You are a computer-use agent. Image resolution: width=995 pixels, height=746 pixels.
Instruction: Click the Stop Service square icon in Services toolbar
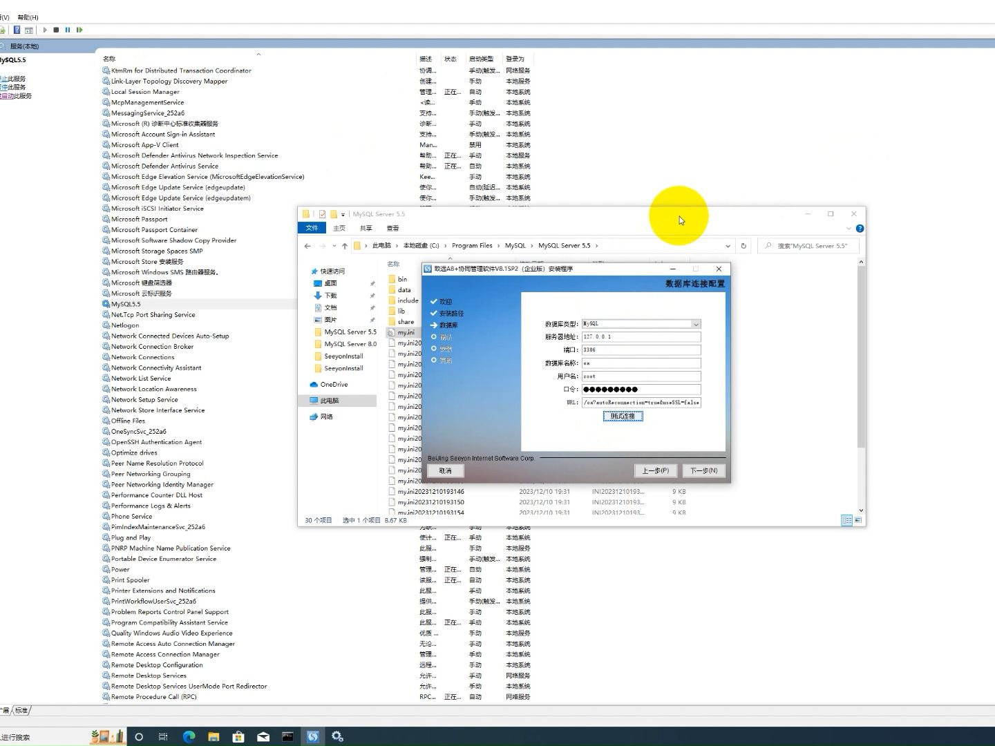[57, 30]
